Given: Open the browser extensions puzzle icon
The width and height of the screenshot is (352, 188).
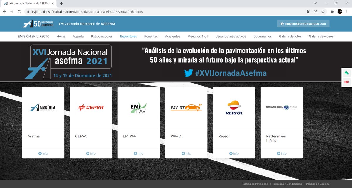Looking at the screenshot, I should click(x=332, y=12).
